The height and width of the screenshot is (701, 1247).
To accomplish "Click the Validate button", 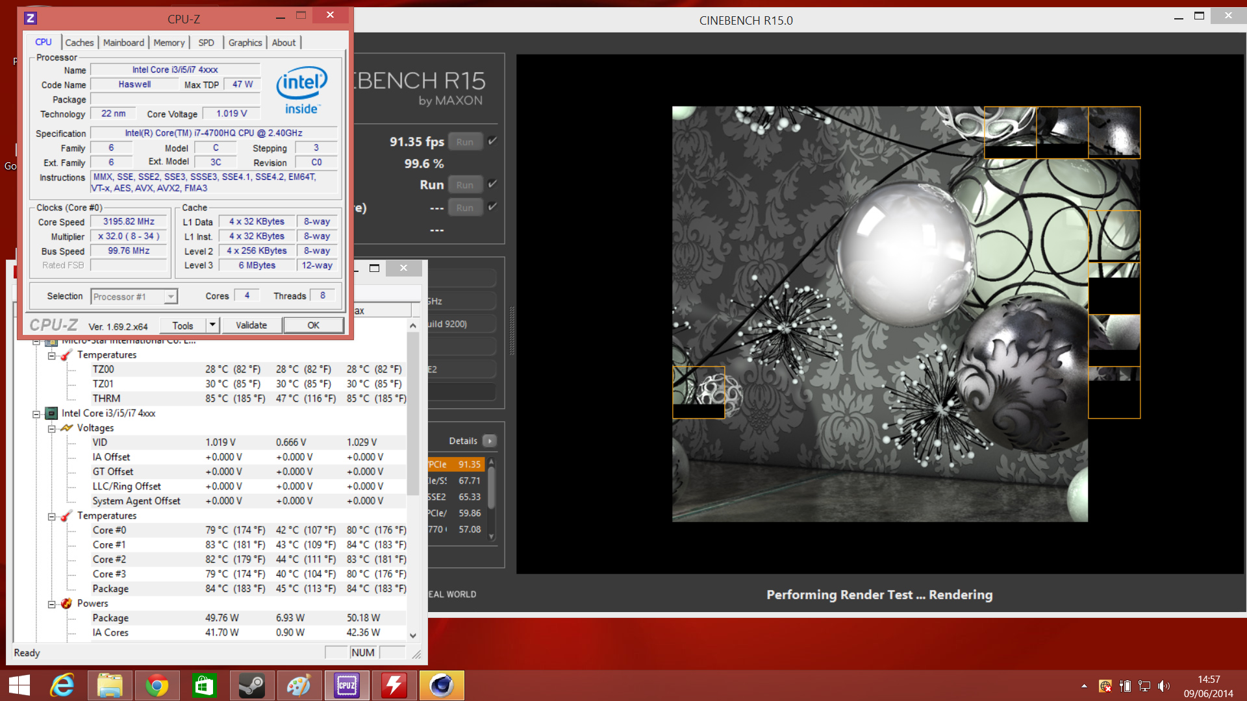I will coord(251,325).
